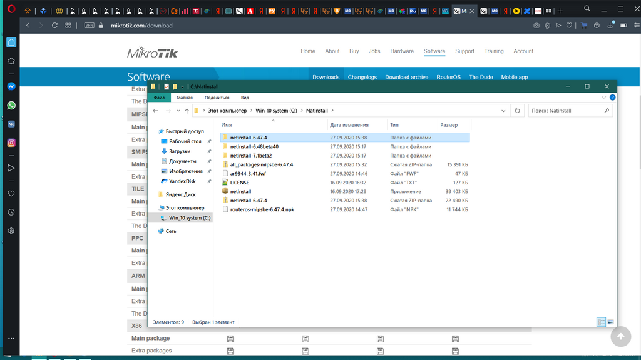Open Mobile app tab on MikroTik site

515,77
